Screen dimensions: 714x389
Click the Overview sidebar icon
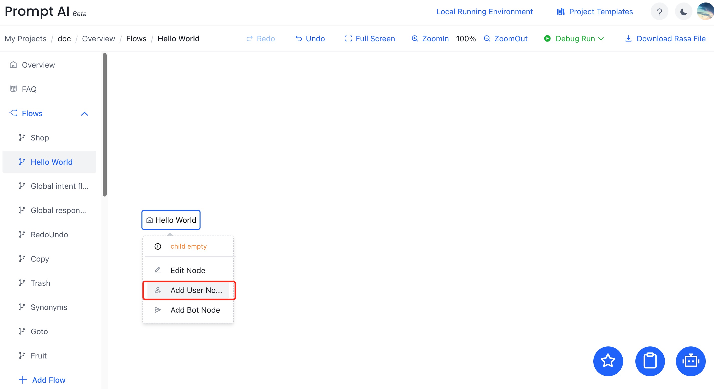click(13, 64)
